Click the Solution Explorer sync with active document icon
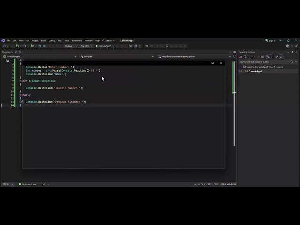The width and height of the screenshot is (300, 225). [253, 57]
